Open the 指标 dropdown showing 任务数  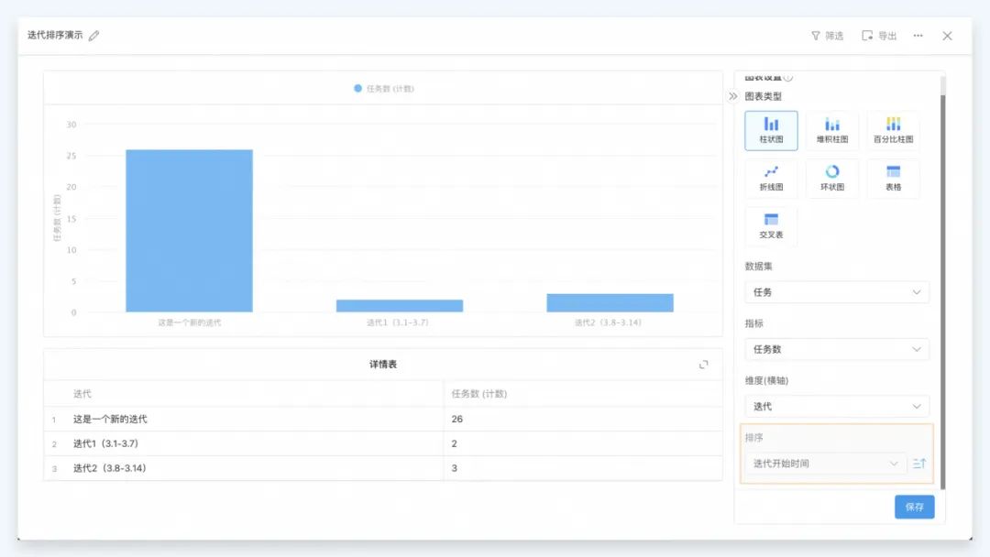(x=836, y=349)
